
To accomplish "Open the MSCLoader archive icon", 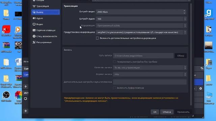I will [x=6, y=47].
